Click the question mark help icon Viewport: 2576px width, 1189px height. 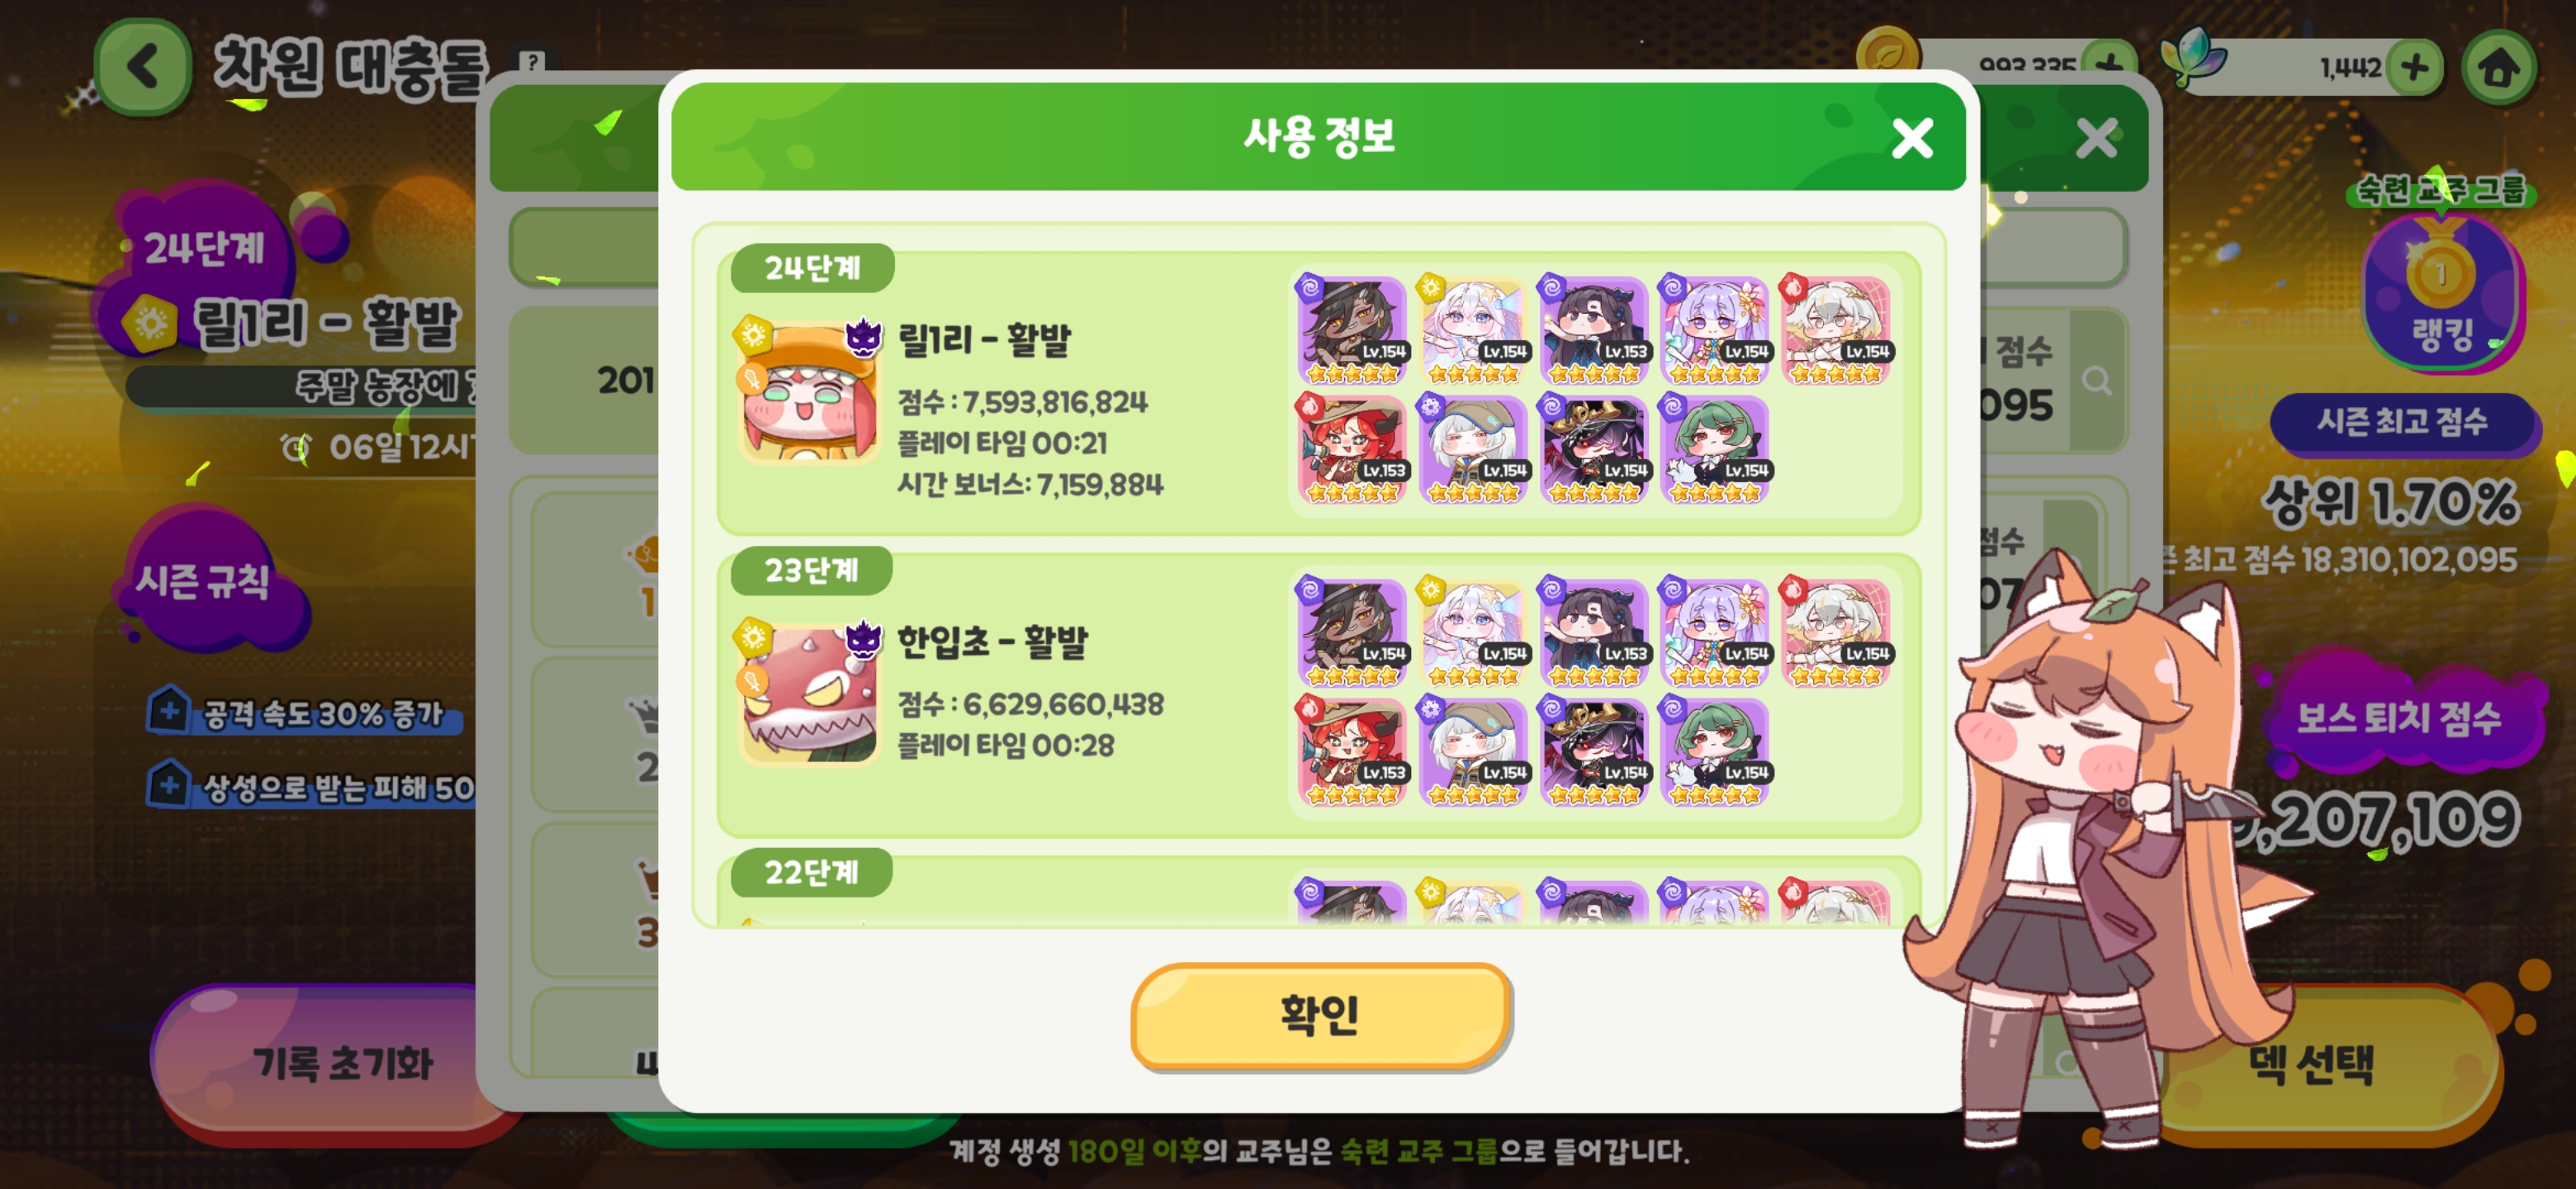coord(533,62)
